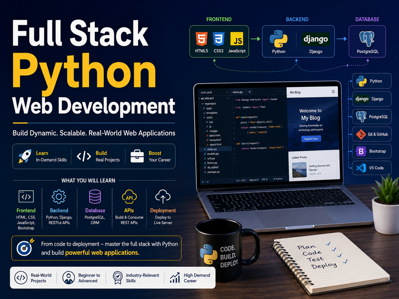Image resolution: width=399 pixels, height=299 pixels.
Task: Expand the templates folder
Action: click(x=204, y=113)
